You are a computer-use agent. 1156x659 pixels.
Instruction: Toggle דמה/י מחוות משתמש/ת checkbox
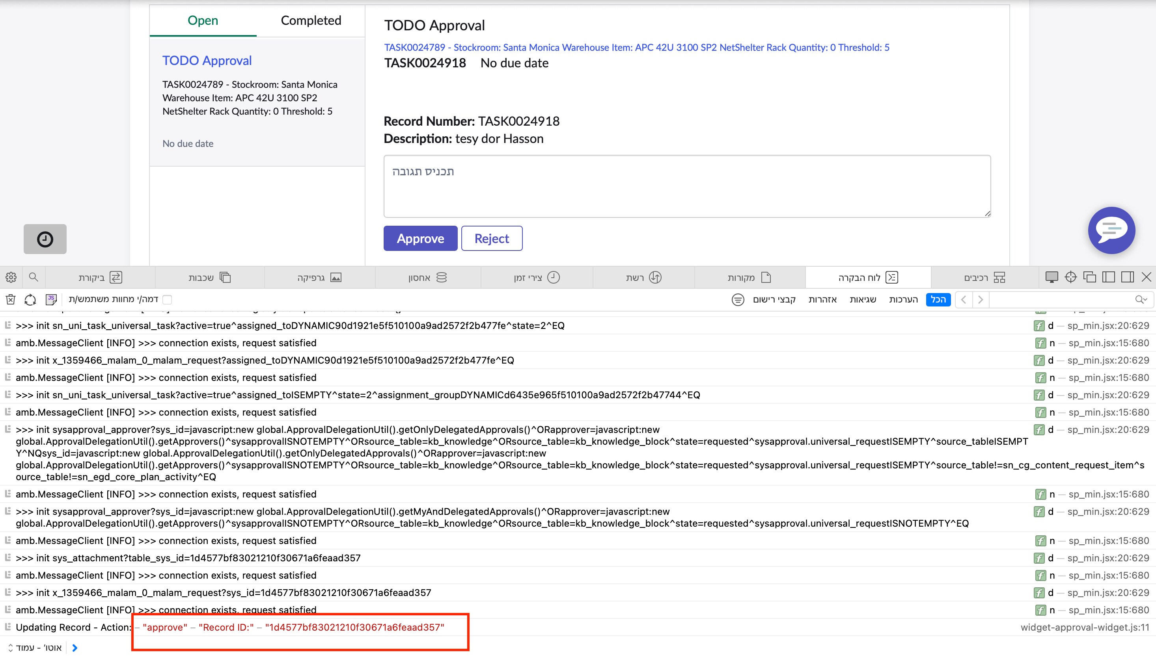click(167, 299)
